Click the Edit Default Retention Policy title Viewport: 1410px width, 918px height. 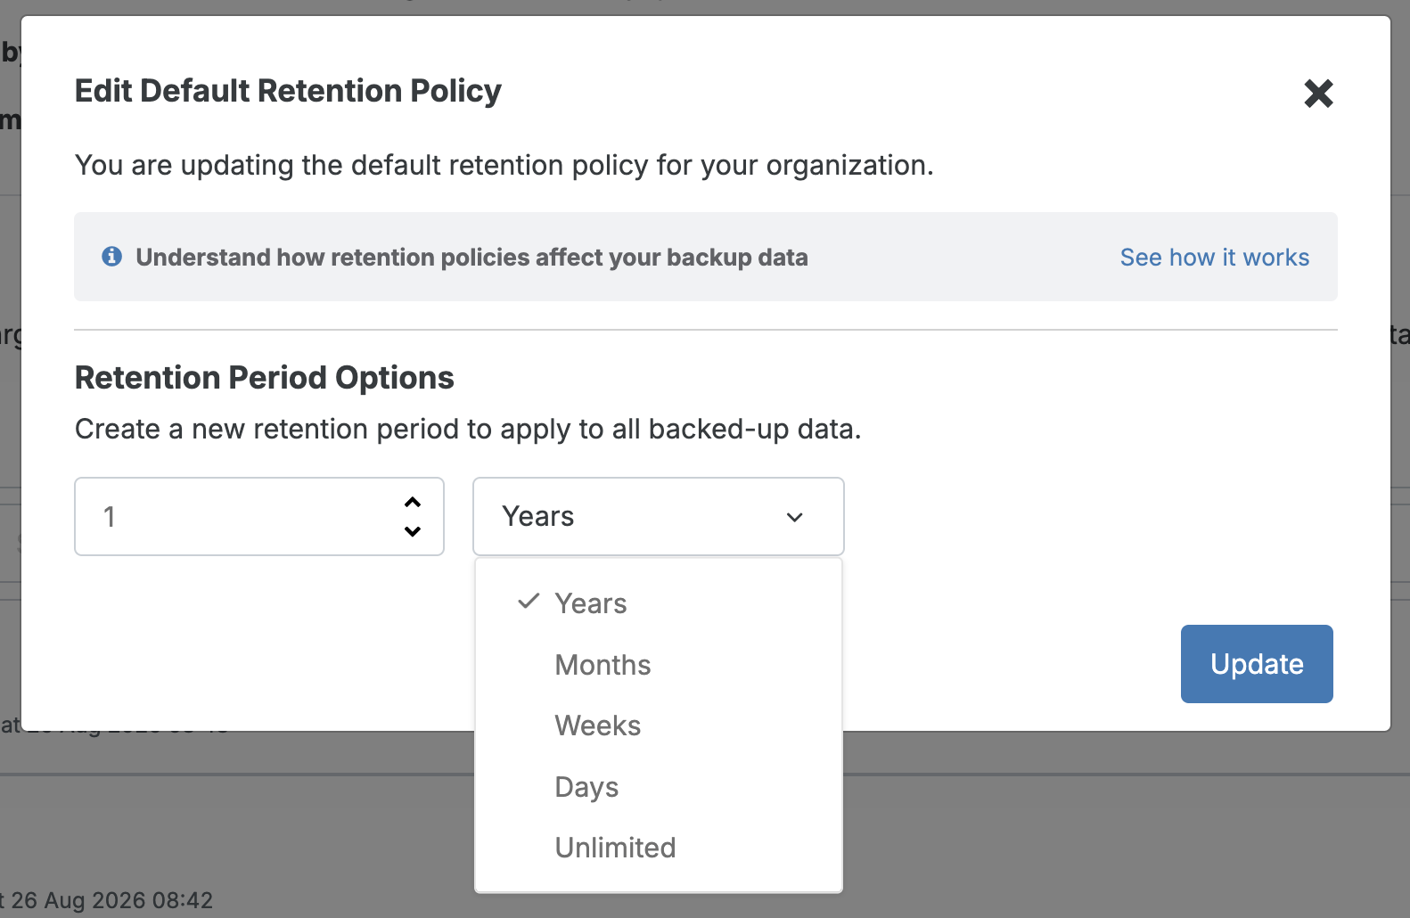pos(288,91)
